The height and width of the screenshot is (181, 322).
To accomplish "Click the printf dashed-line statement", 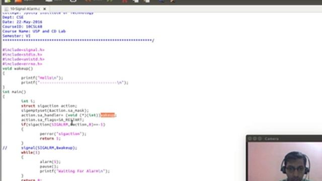I will coord(75,82).
